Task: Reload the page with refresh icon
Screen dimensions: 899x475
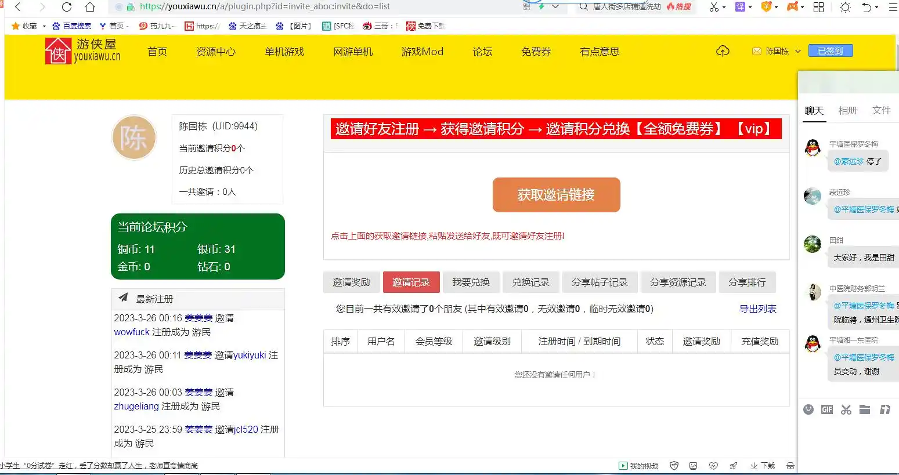Action: click(x=67, y=7)
